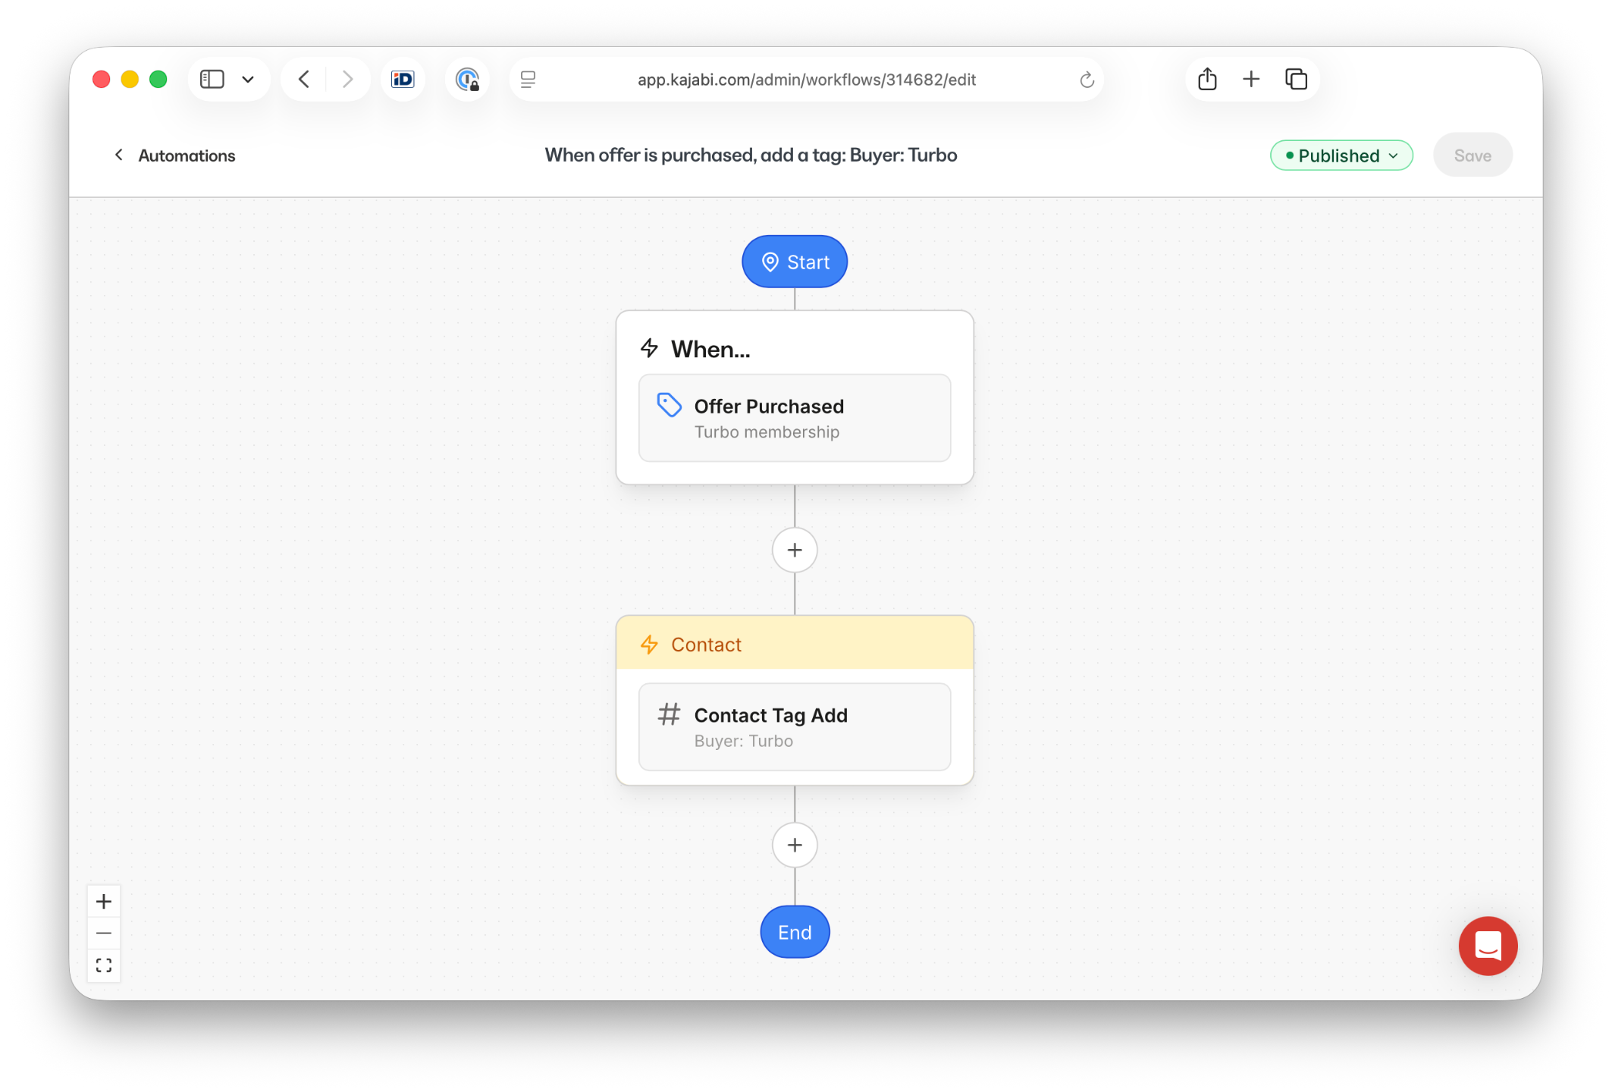Focus the app.kajabi.com address bar

click(x=805, y=80)
